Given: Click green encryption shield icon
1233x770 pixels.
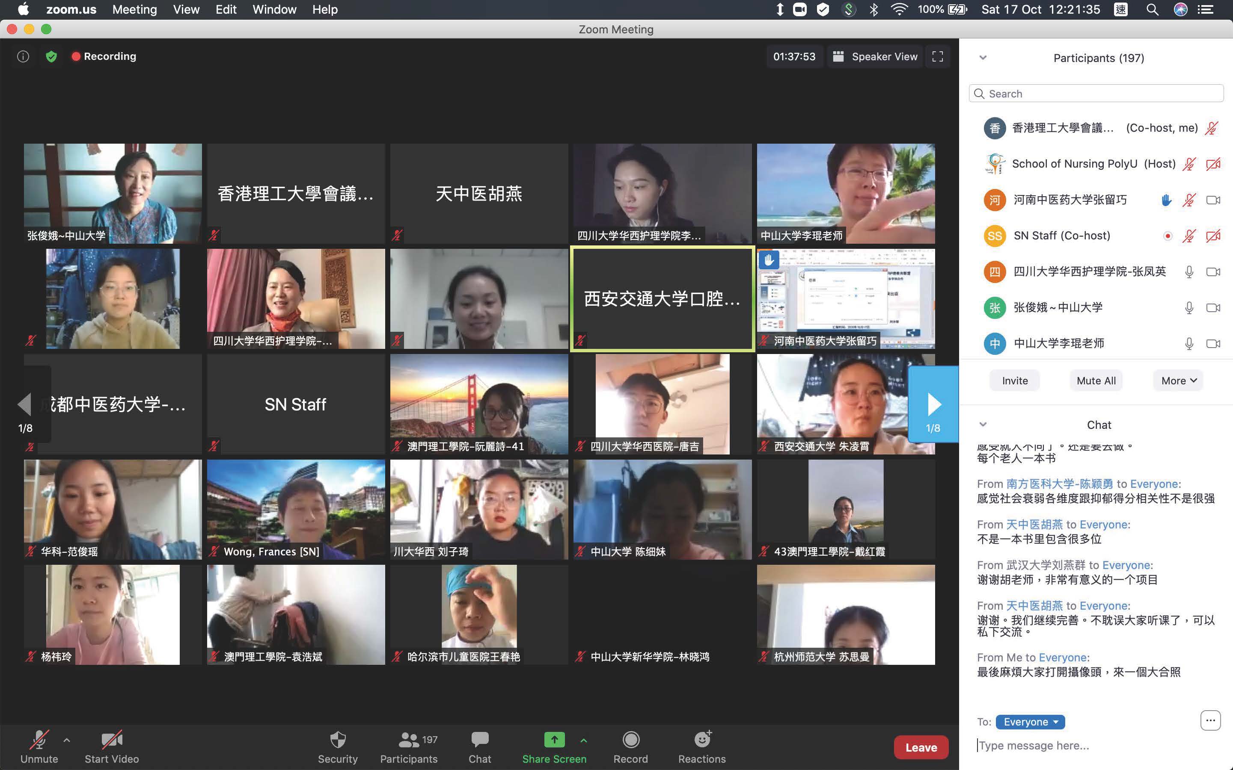Looking at the screenshot, I should (x=51, y=56).
